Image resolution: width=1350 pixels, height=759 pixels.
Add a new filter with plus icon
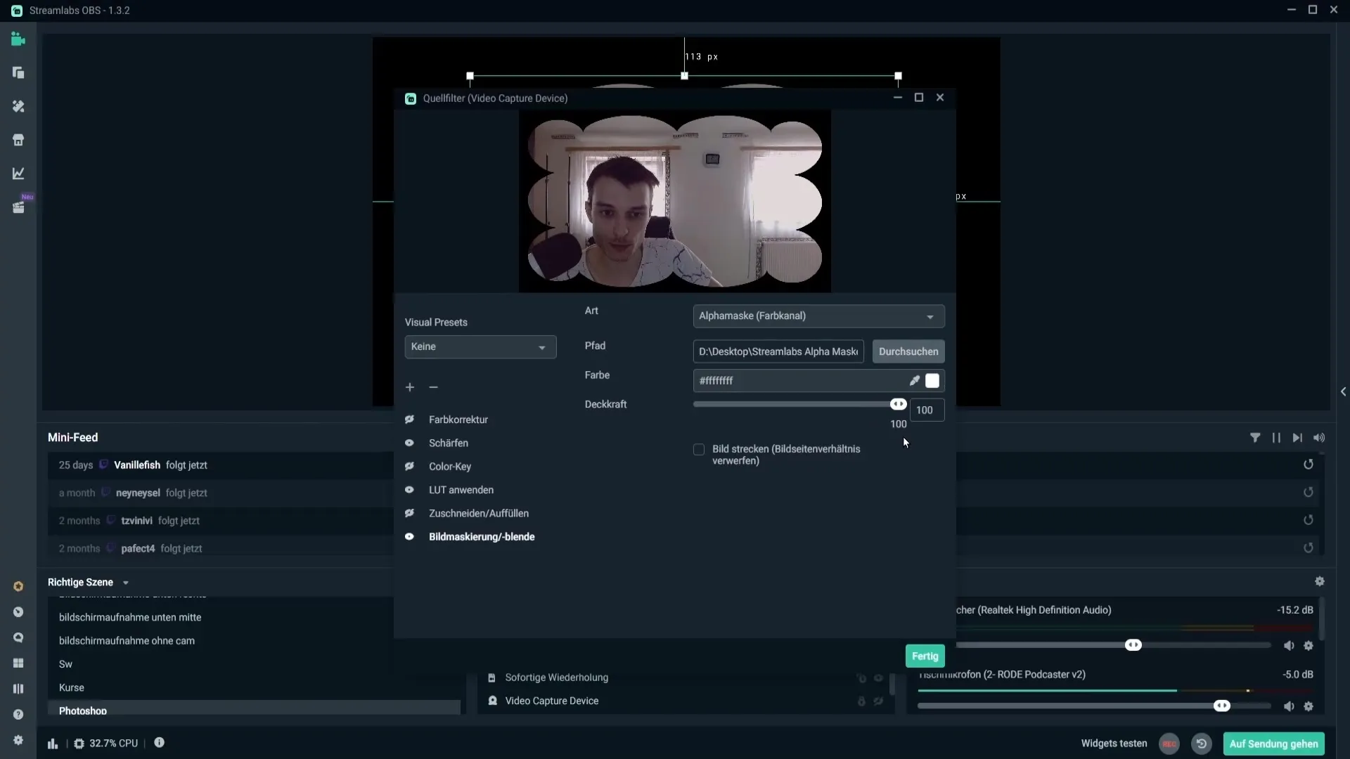click(x=410, y=387)
